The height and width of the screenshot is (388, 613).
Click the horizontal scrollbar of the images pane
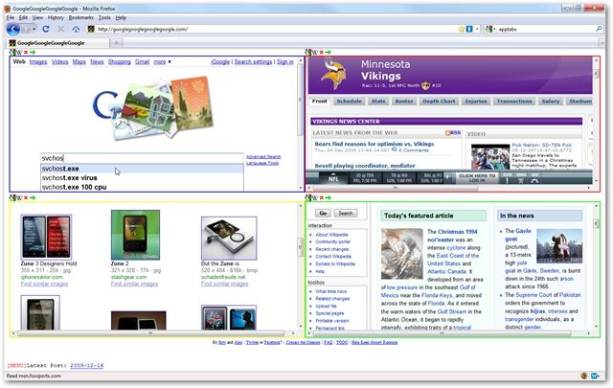coord(153,333)
